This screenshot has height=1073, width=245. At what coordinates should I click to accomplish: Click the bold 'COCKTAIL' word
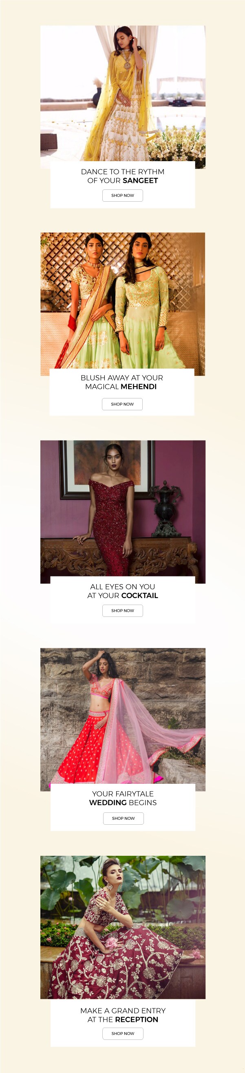point(140,596)
